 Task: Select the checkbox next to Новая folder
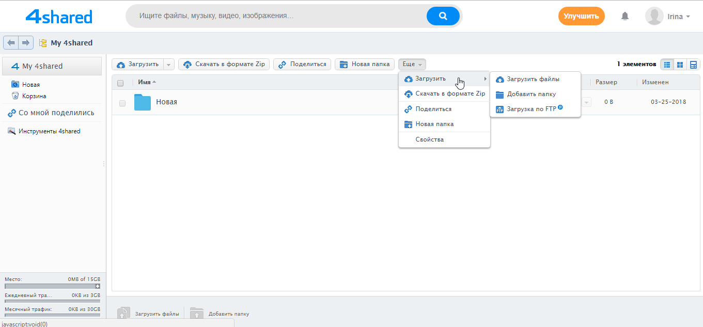click(122, 103)
